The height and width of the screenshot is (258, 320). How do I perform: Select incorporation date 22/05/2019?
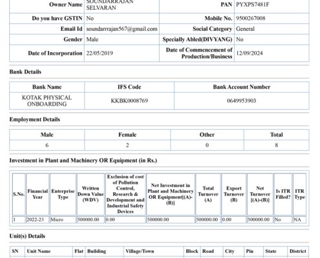pyautogui.click(x=100, y=53)
